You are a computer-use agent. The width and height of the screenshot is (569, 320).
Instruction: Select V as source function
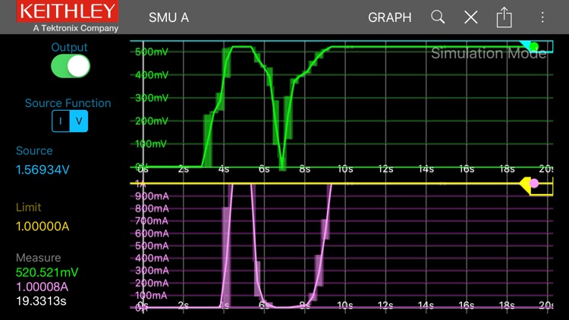point(78,121)
